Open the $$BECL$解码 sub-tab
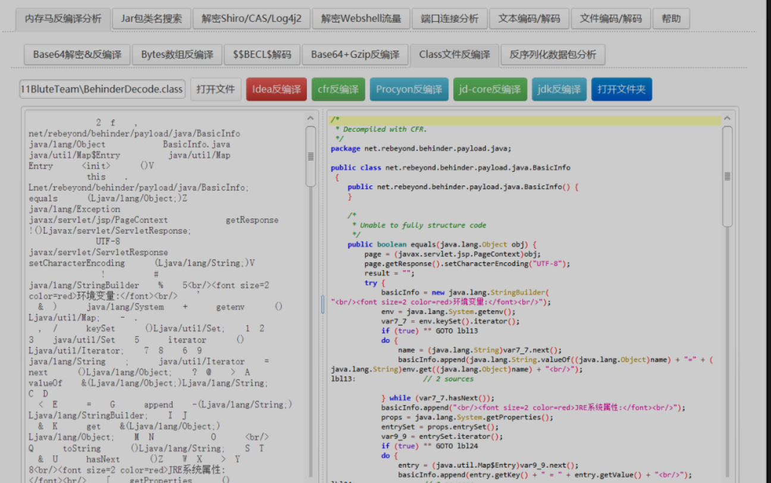This screenshot has width=771, height=483. (x=262, y=54)
